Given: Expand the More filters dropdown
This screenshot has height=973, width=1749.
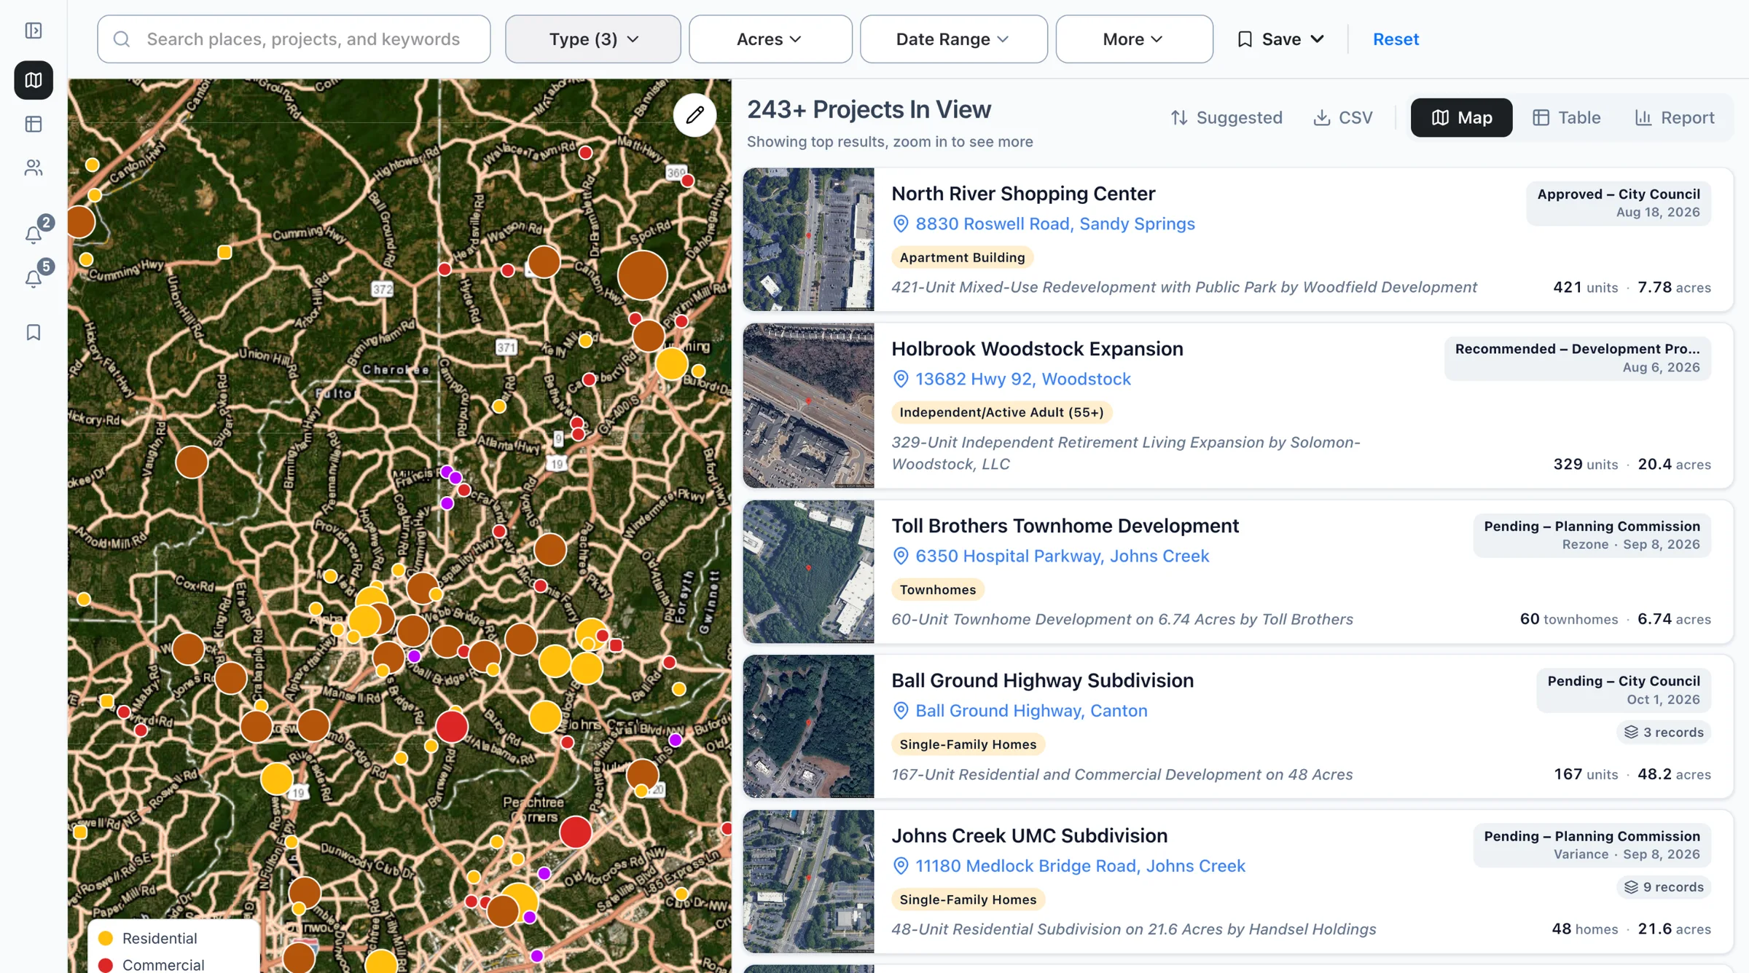Looking at the screenshot, I should pyautogui.click(x=1134, y=39).
